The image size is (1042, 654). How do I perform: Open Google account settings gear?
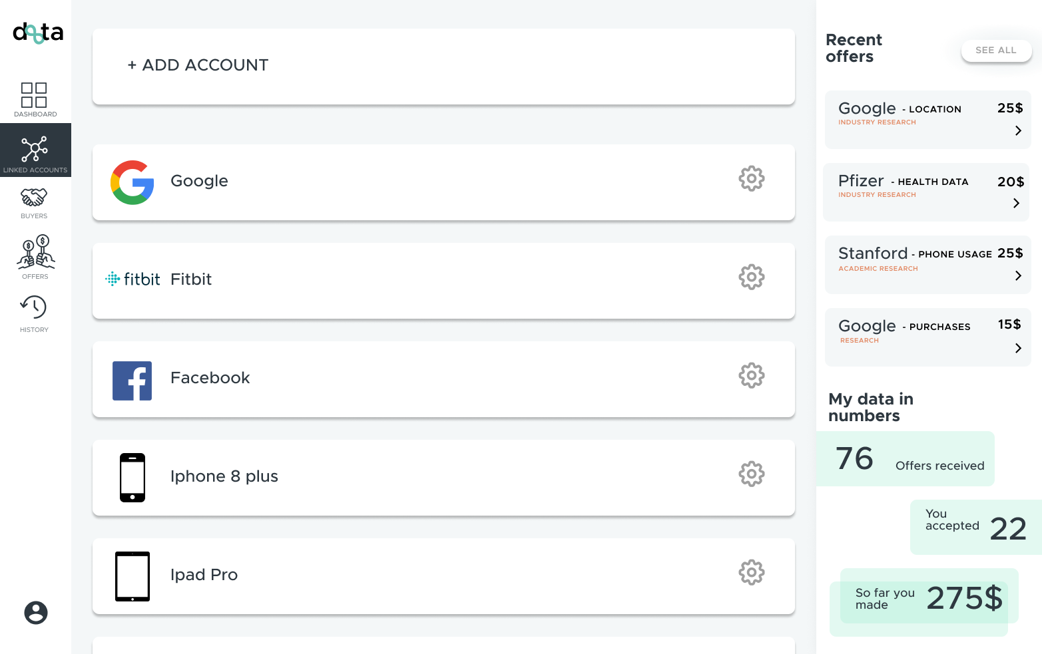pyautogui.click(x=752, y=178)
